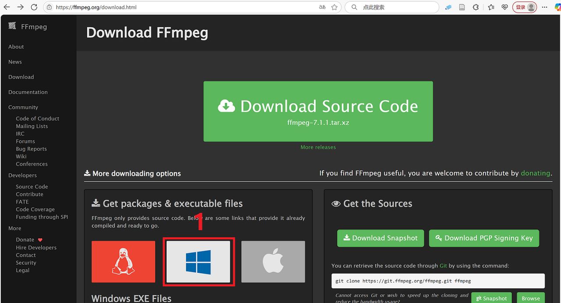The image size is (561, 303).
Task: Click Download PGP Signing Key button
Action: click(x=484, y=238)
